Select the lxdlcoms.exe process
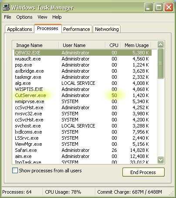Image resolution: width=176 pixels, height=198 pixels. [x=83, y=132]
